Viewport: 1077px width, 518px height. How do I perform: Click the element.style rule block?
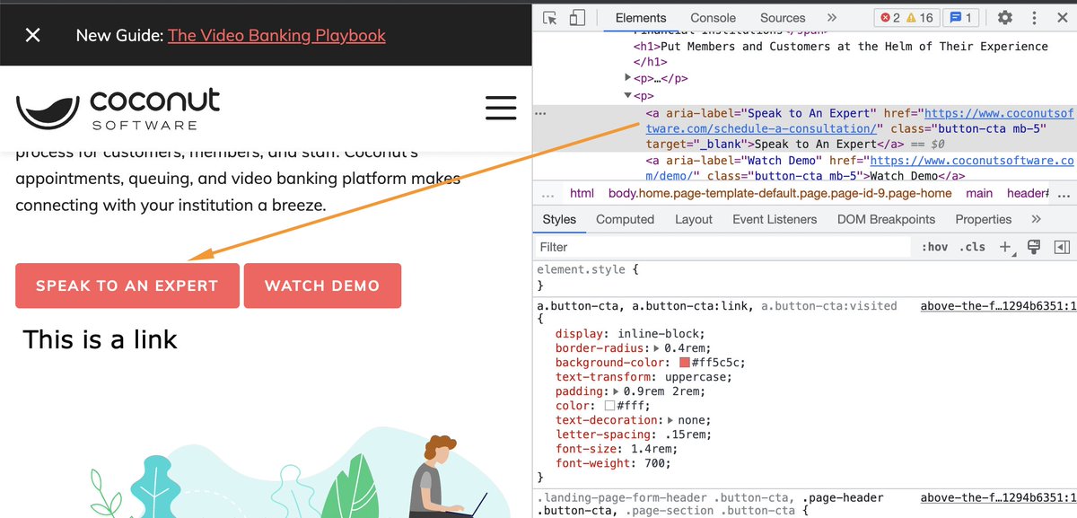pos(804,277)
